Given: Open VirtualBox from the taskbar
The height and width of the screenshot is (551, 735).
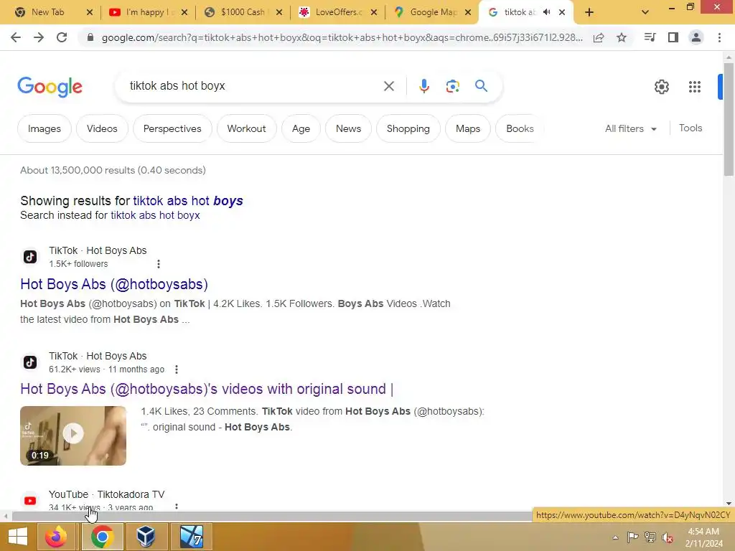Looking at the screenshot, I should click(146, 537).
